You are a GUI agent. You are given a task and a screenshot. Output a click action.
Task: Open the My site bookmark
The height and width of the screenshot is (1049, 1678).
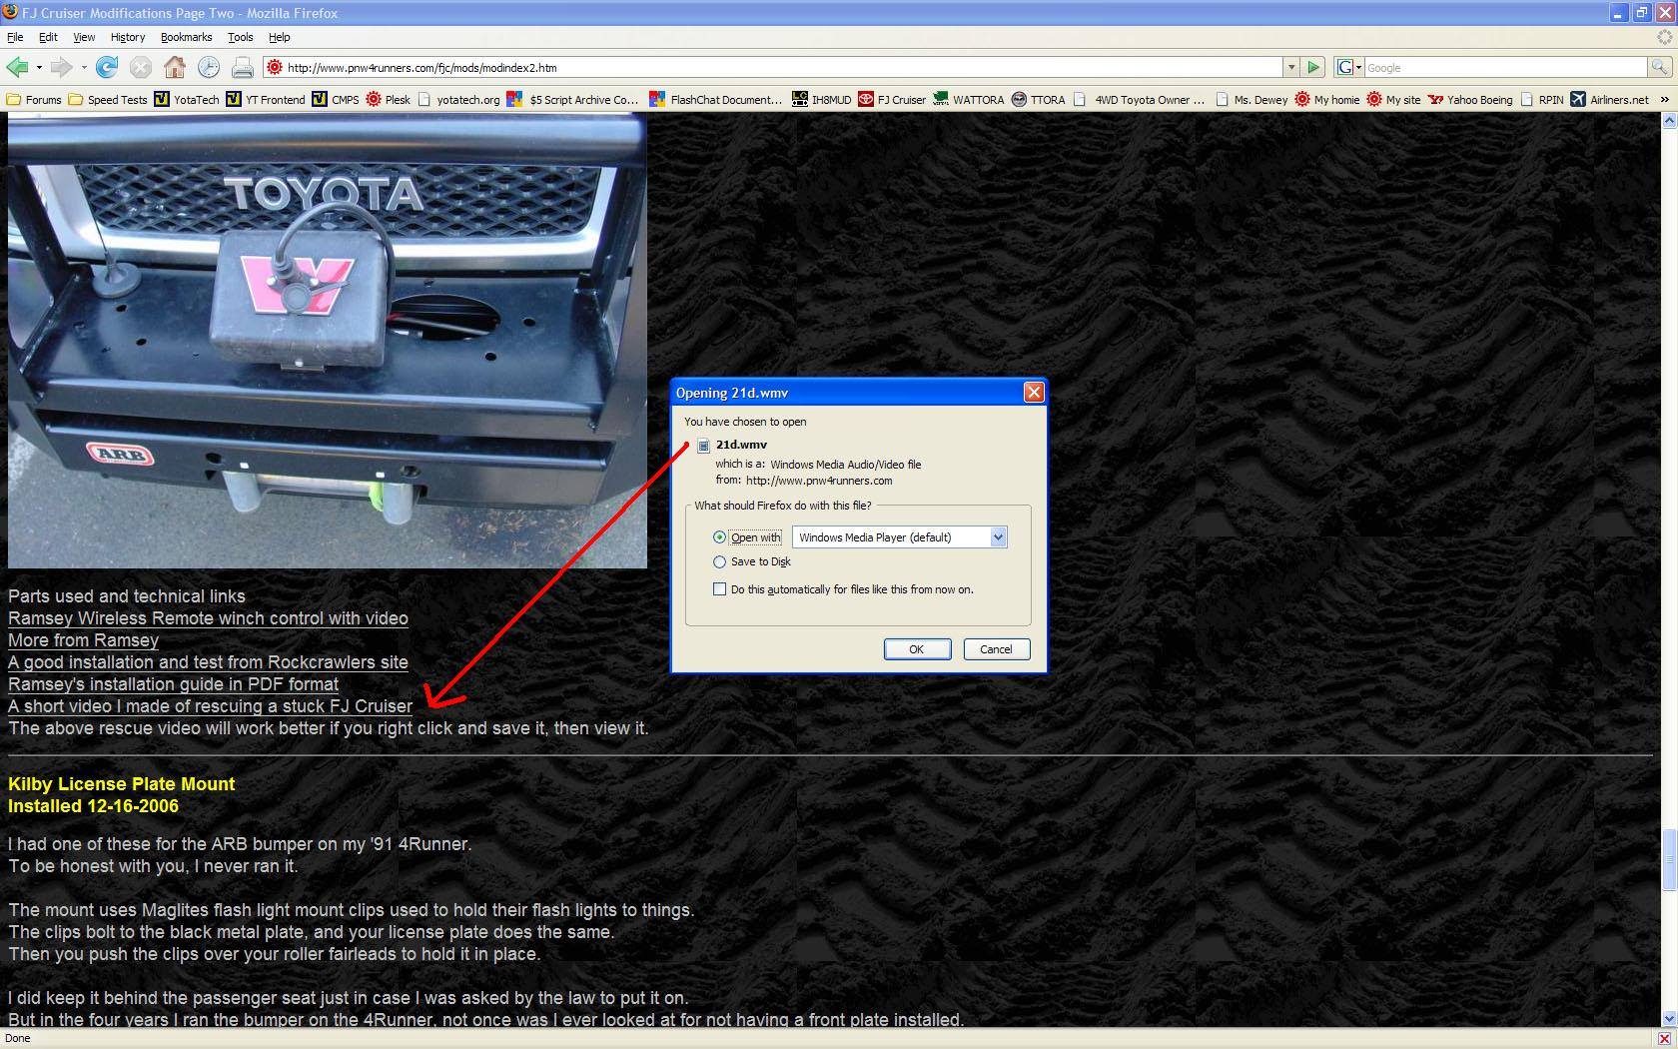tap(1393, 99)
